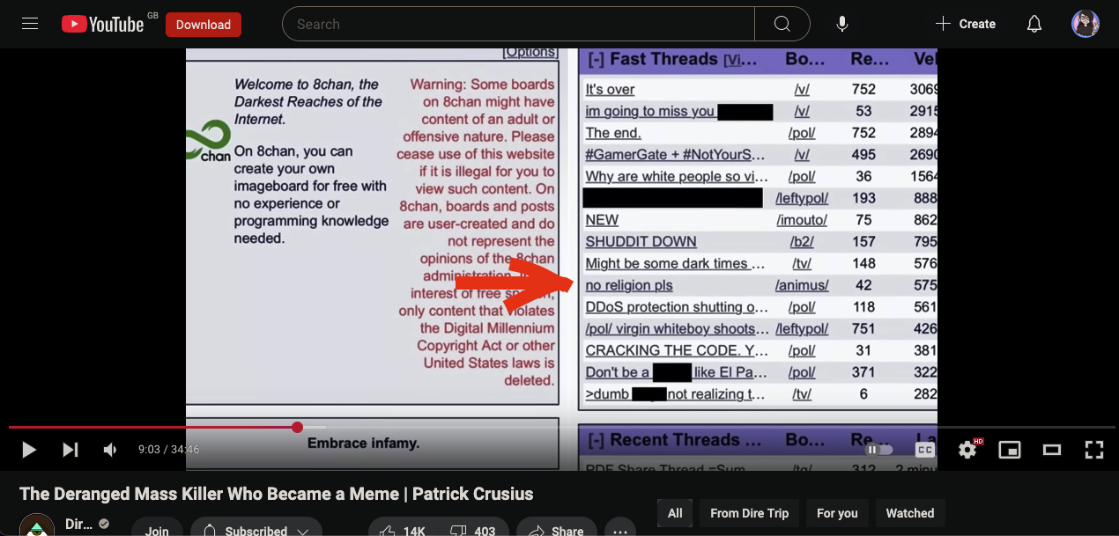Select the 'Watched' filter chip
Image resolution: width=1119 pixels, height=536 pixels.
click(x=909, y=513)
